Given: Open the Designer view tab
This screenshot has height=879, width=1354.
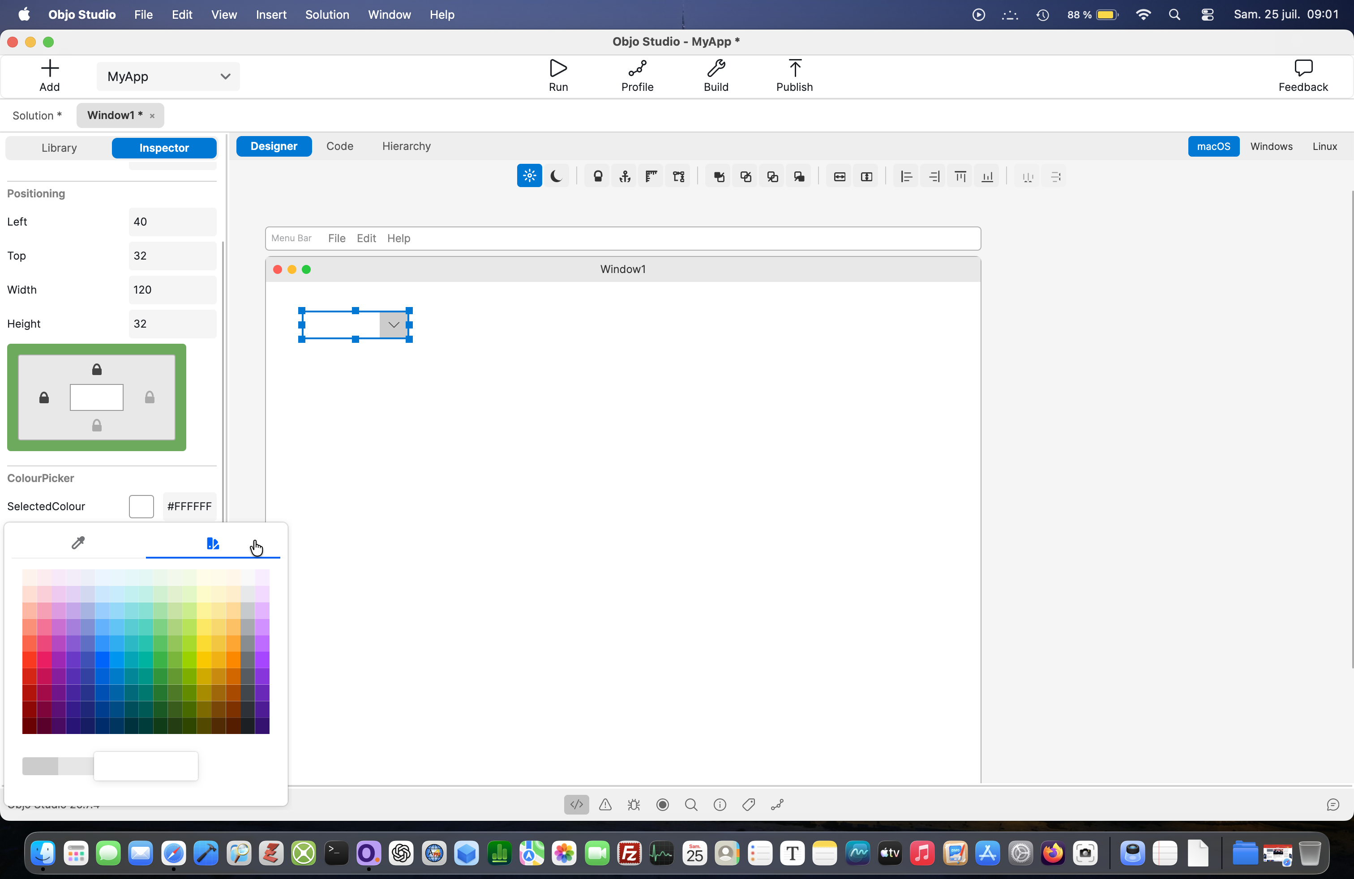Looking at the screenshot, I should [x=274, y=146].
